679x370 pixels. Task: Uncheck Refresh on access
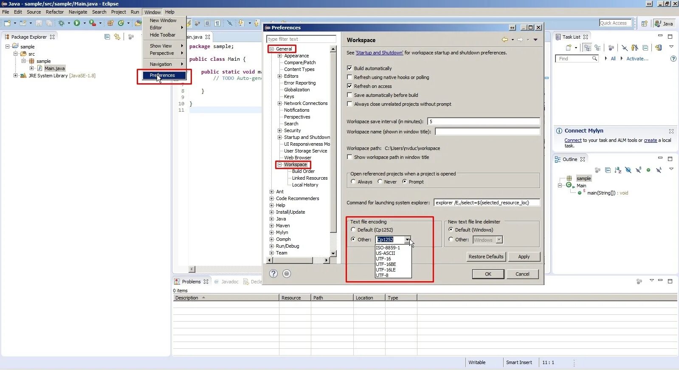tap(349, 86)
